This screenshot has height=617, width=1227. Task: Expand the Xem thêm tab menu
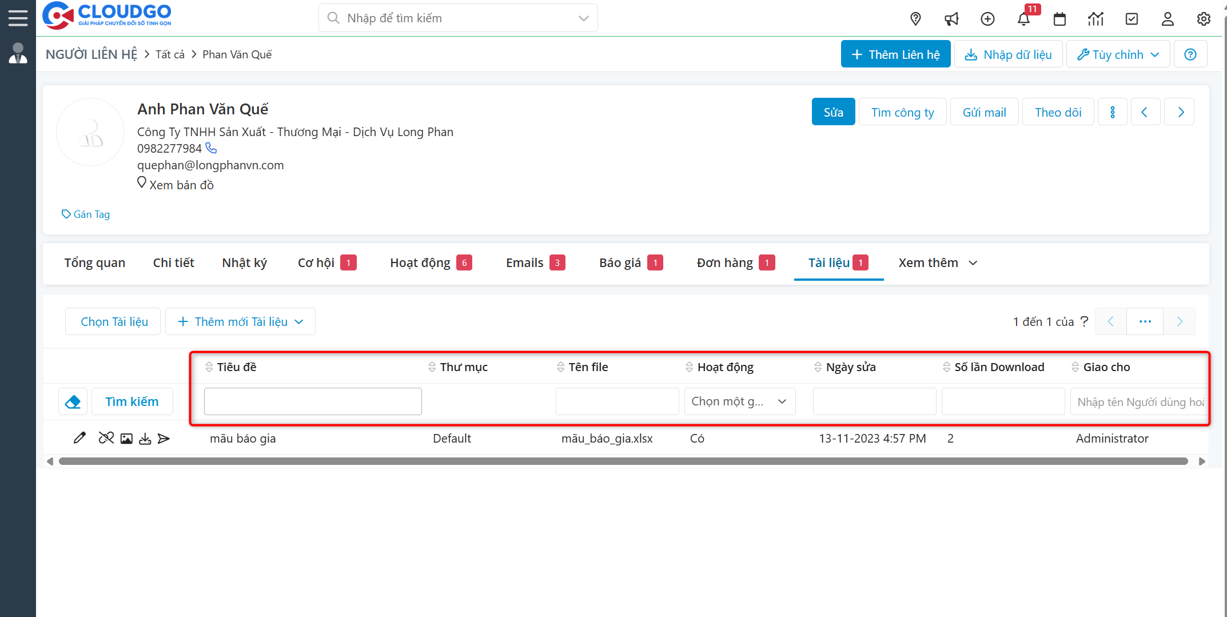[x=937, y=263]
